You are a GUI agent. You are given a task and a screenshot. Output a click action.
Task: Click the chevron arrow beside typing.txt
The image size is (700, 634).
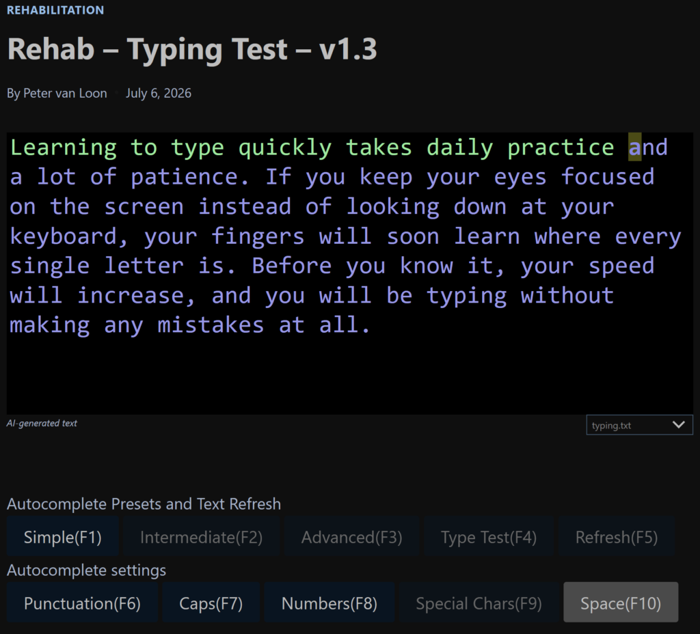coord(679,425)
